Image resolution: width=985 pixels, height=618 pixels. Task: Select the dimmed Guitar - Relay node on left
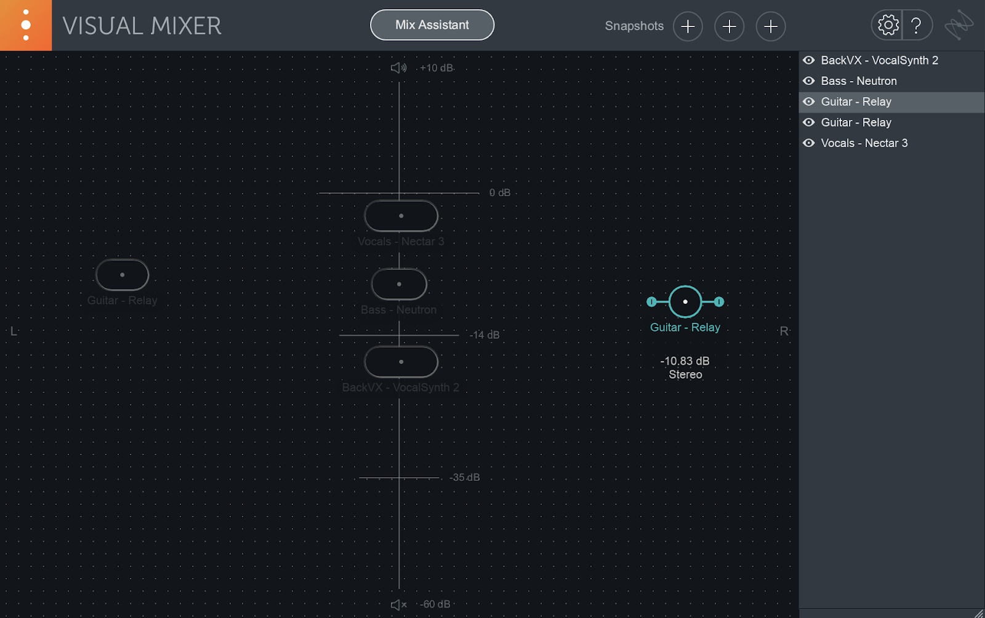point(122,275)
